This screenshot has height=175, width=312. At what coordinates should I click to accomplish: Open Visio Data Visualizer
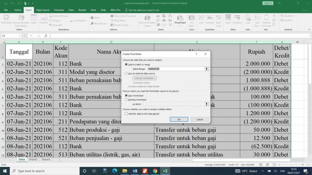[123, 16]
